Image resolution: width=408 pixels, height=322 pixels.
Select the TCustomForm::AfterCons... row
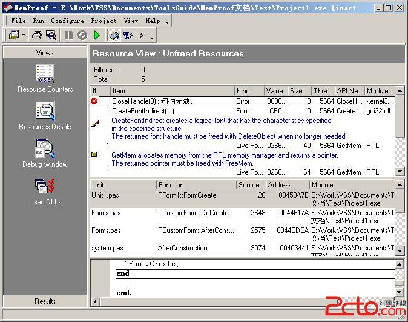pyautogui.click(x=243, y=234)
